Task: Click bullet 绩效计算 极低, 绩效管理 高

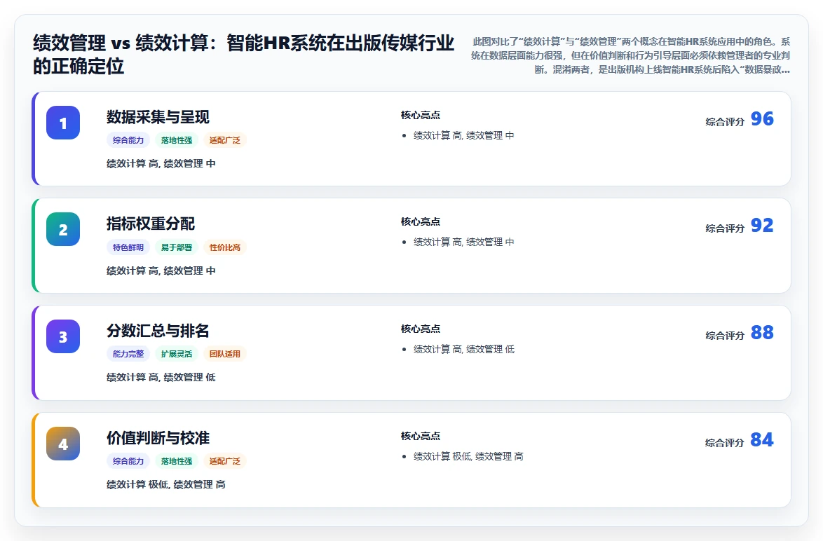Action: (x=468, y=456)
